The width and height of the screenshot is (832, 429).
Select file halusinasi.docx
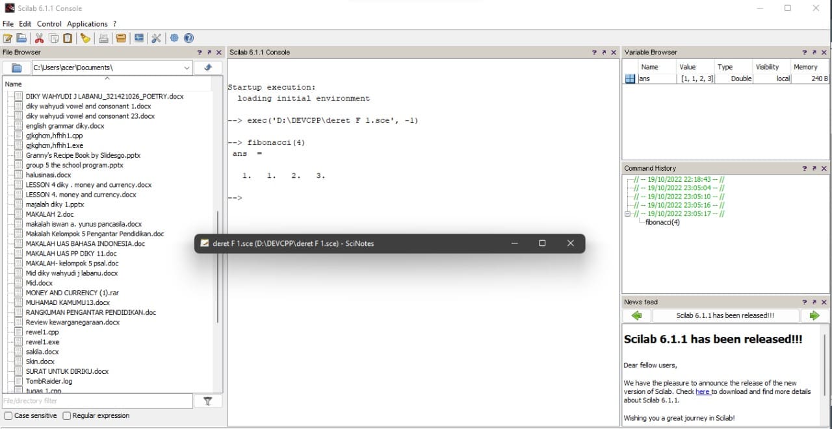48,175
